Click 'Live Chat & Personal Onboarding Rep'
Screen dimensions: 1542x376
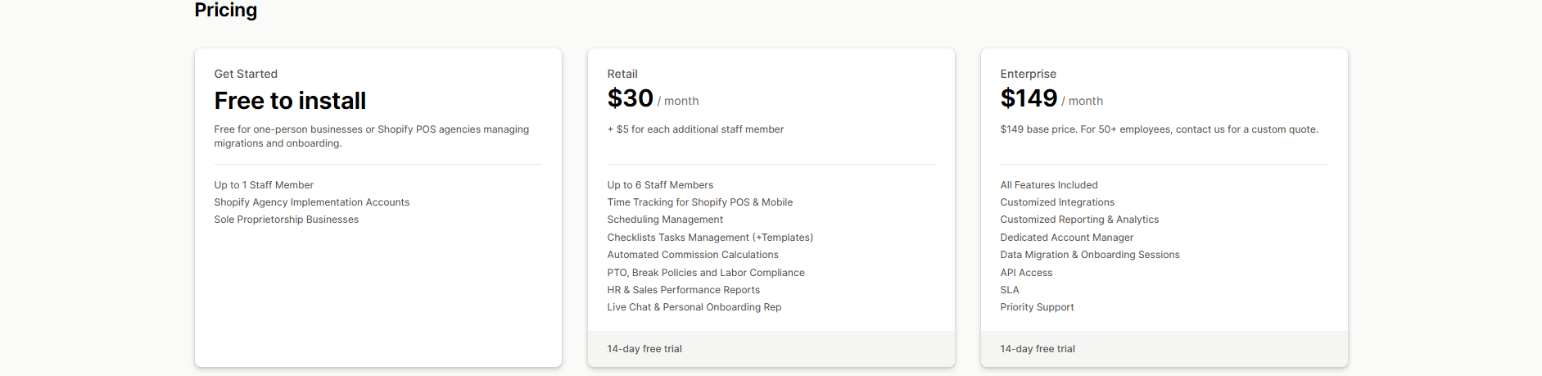click(694, 307)
